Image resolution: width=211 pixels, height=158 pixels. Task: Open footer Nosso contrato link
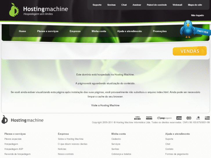coord(66,154)
